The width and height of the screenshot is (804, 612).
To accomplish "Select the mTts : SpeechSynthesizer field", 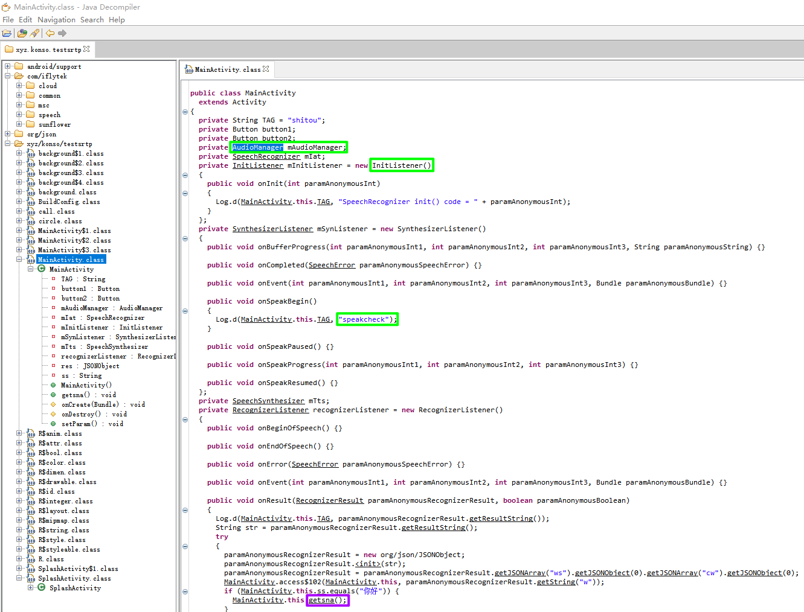I will pos(104,346).
